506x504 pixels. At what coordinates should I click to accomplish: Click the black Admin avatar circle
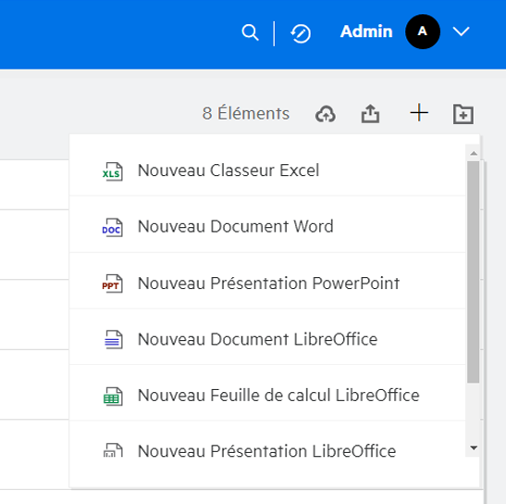[x=423, y=31]
